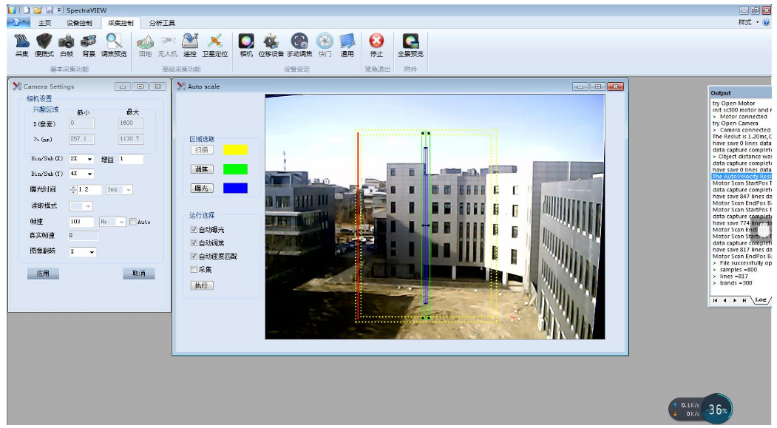The height and width of the screenshot is (428, 777).
Task: Open the 全景预览 panorama preview icon
Action: click(x=410, y=43)
